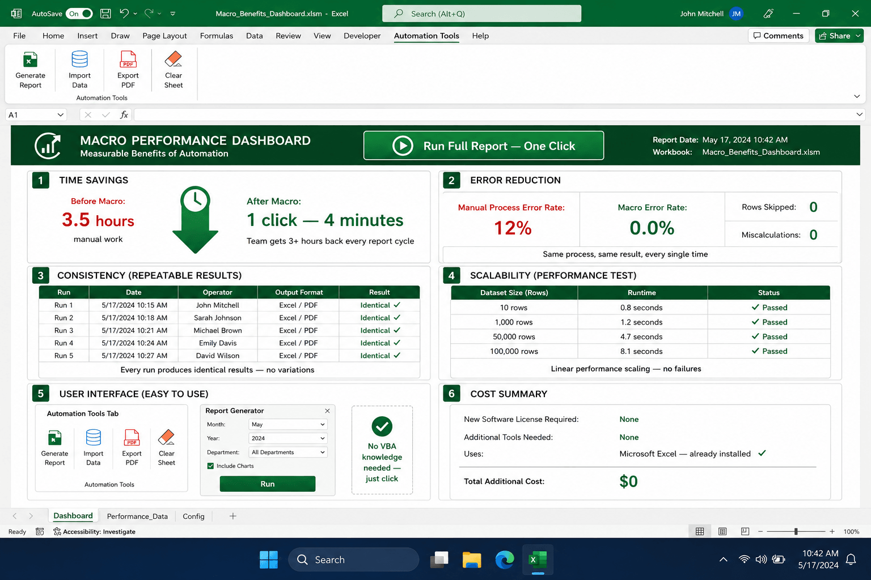Viewport: 871px width, 580px height.
Task: Click the Import Data ribbon icon
Action: click(x=79, y=59)
